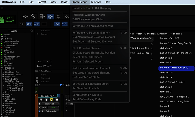Toggle visibility of the Master track
The width and height of the screenshot is (195, 117).
point(2,48)
